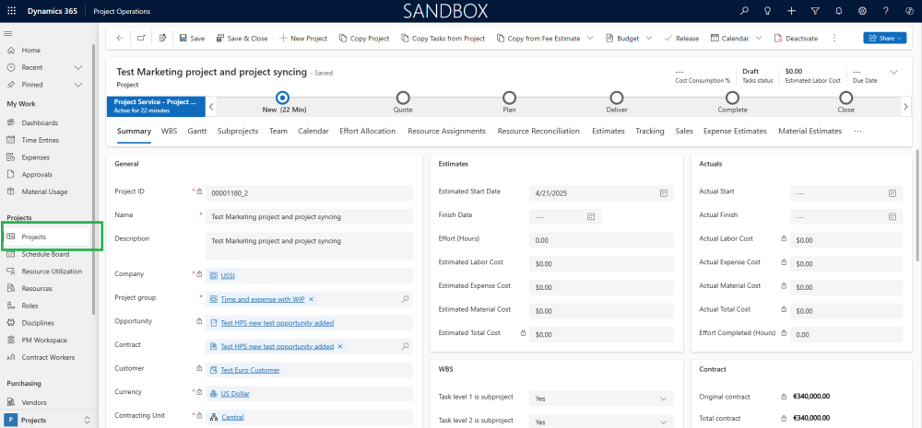
Task: Expand the Recent section in sidebar
Action: (78, 67)
